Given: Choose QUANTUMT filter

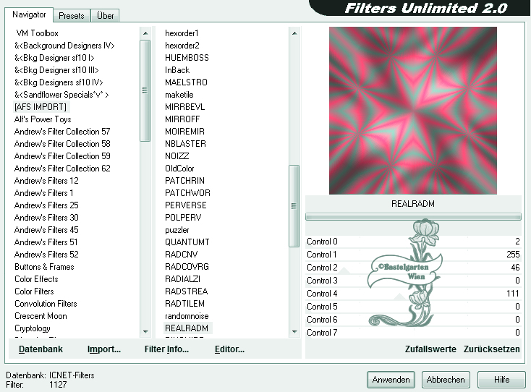Looking at the screenshot, I should point(187,242).
